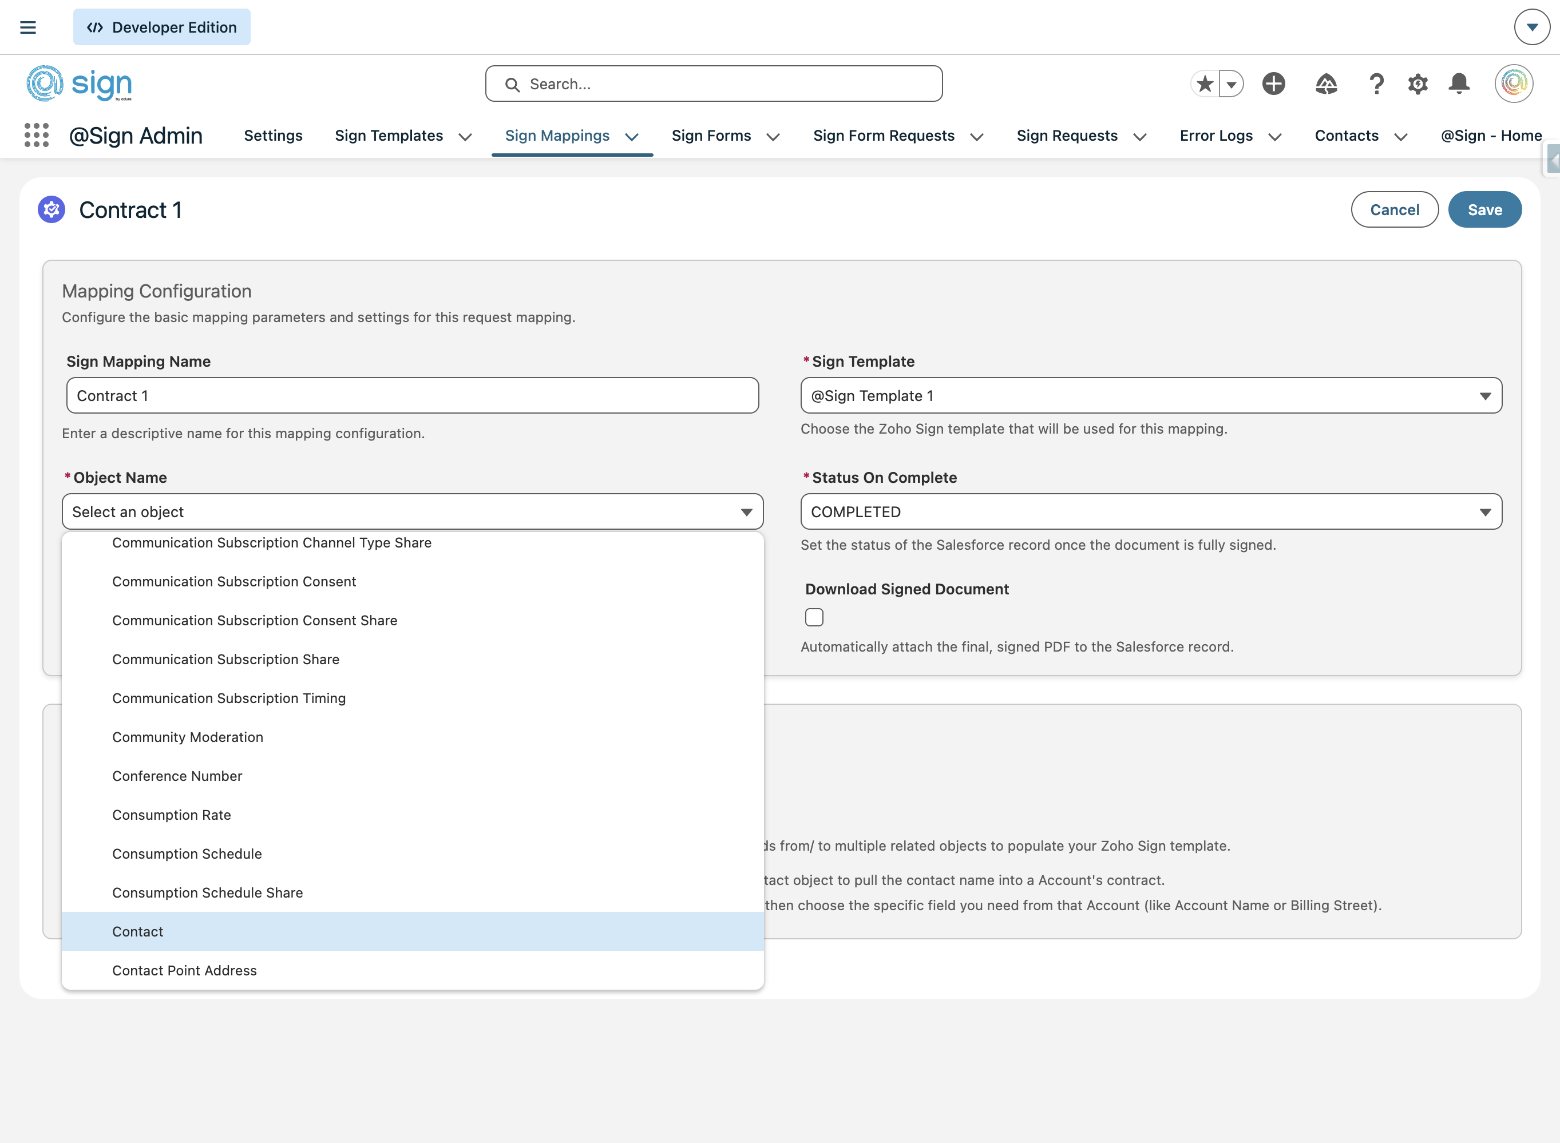Image resolution: width=1560 pixels, height=1143 pixels.
Task: Click the Favorites star icon
Action: click(x=1205, y=84)
